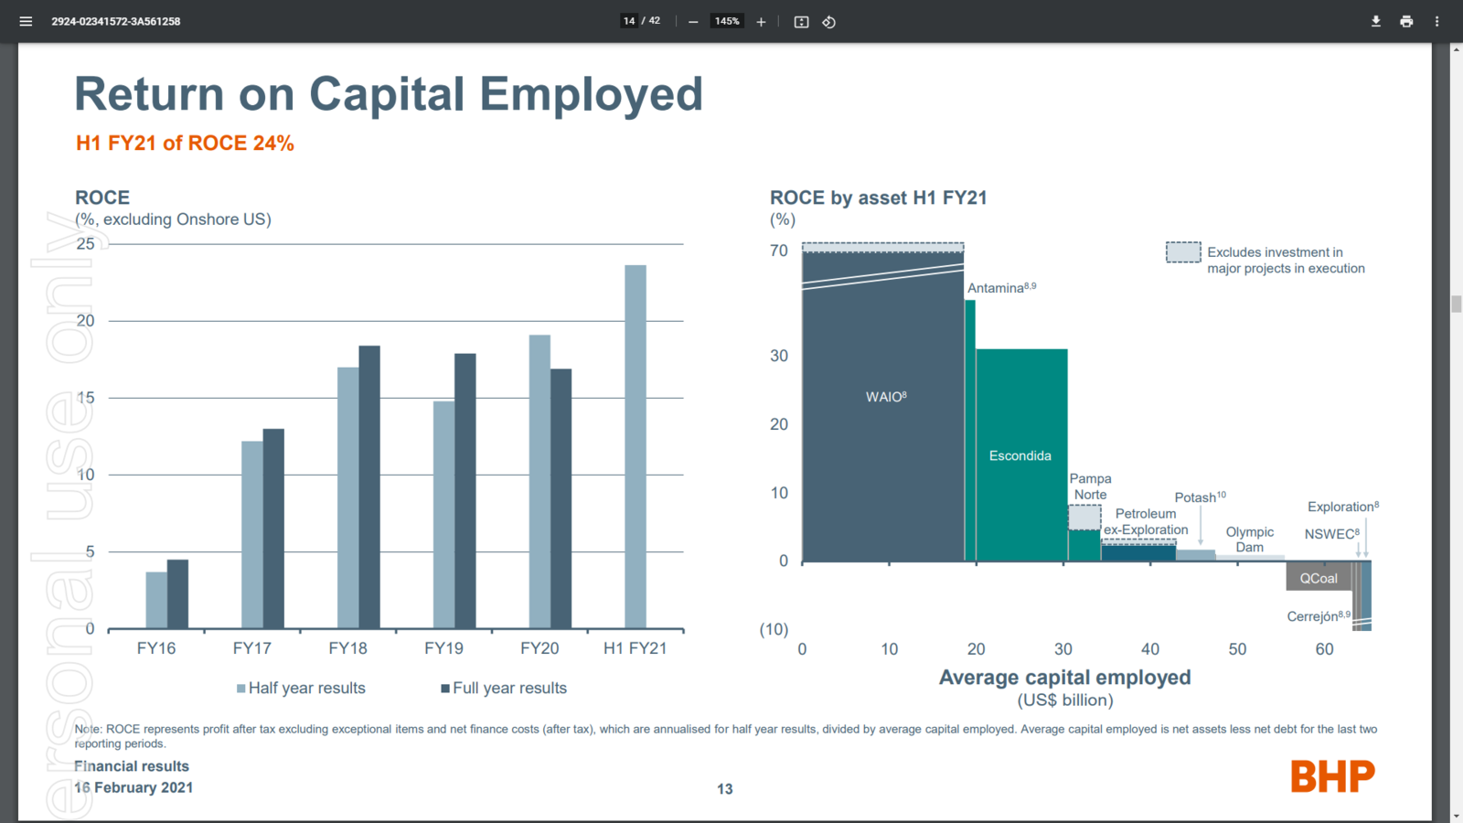This screenshot has height=823, width=1463.
Task: Click the FY20 axis label
Action: pos(539,648)
